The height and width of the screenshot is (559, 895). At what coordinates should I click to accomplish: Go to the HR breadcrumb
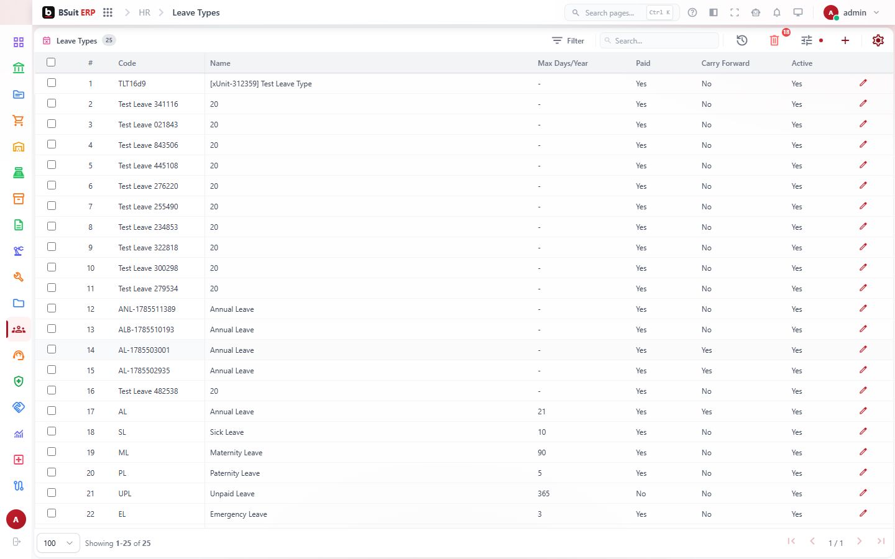click(x=145, y=12)
